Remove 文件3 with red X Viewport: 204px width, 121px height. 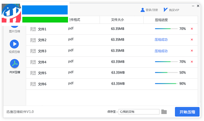(192, 51)
